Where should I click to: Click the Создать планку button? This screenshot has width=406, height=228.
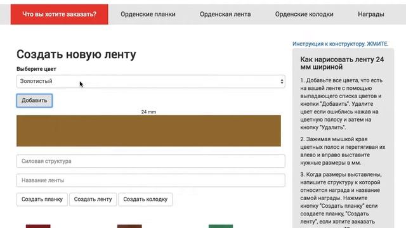tap(42, 199)
